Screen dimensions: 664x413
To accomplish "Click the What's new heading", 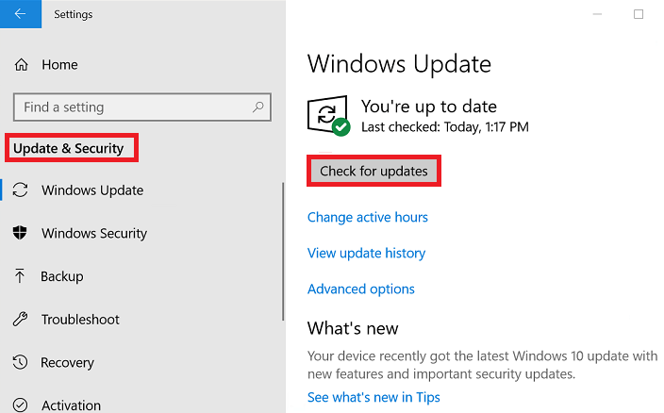I will click(x=353, y=328).
